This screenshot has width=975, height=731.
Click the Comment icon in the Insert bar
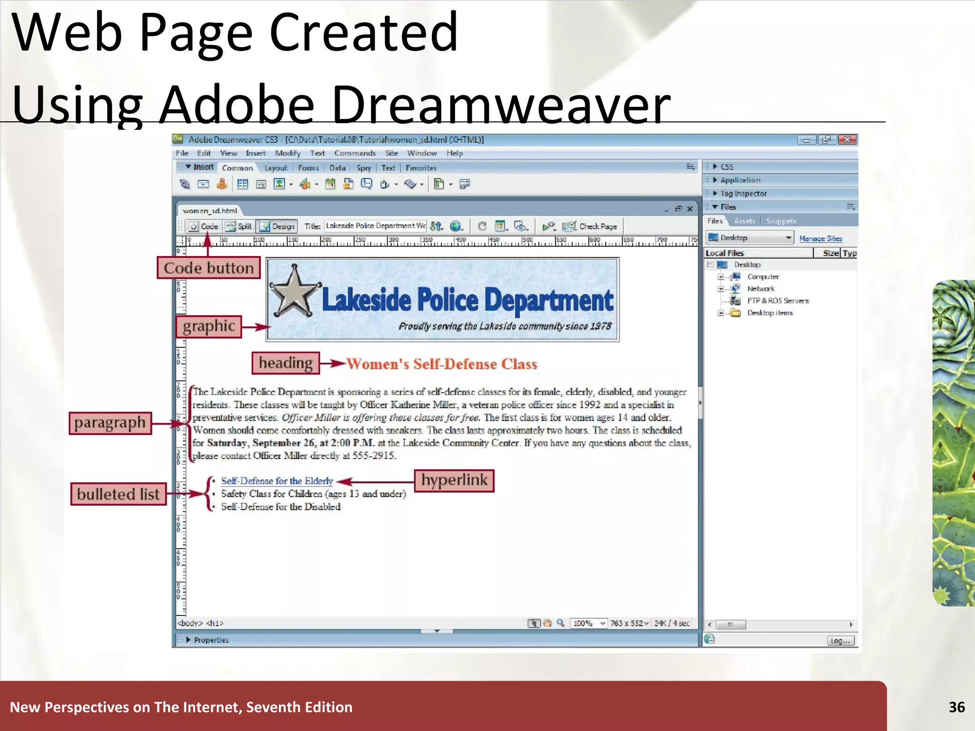coord(367,184)
